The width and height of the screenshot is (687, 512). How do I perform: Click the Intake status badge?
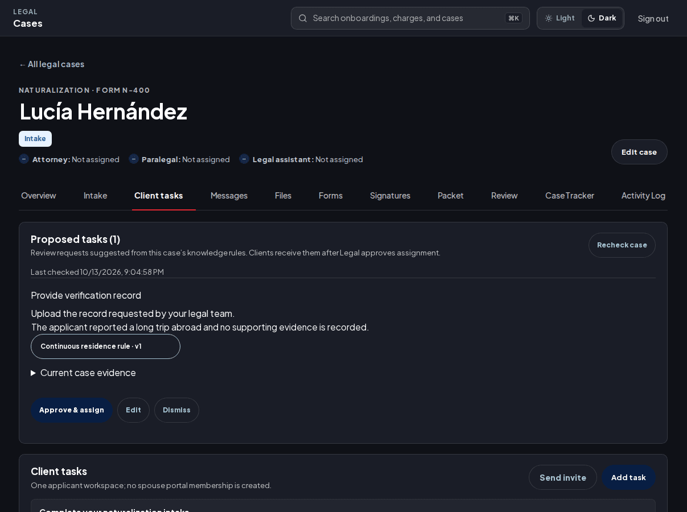[35, 139]
